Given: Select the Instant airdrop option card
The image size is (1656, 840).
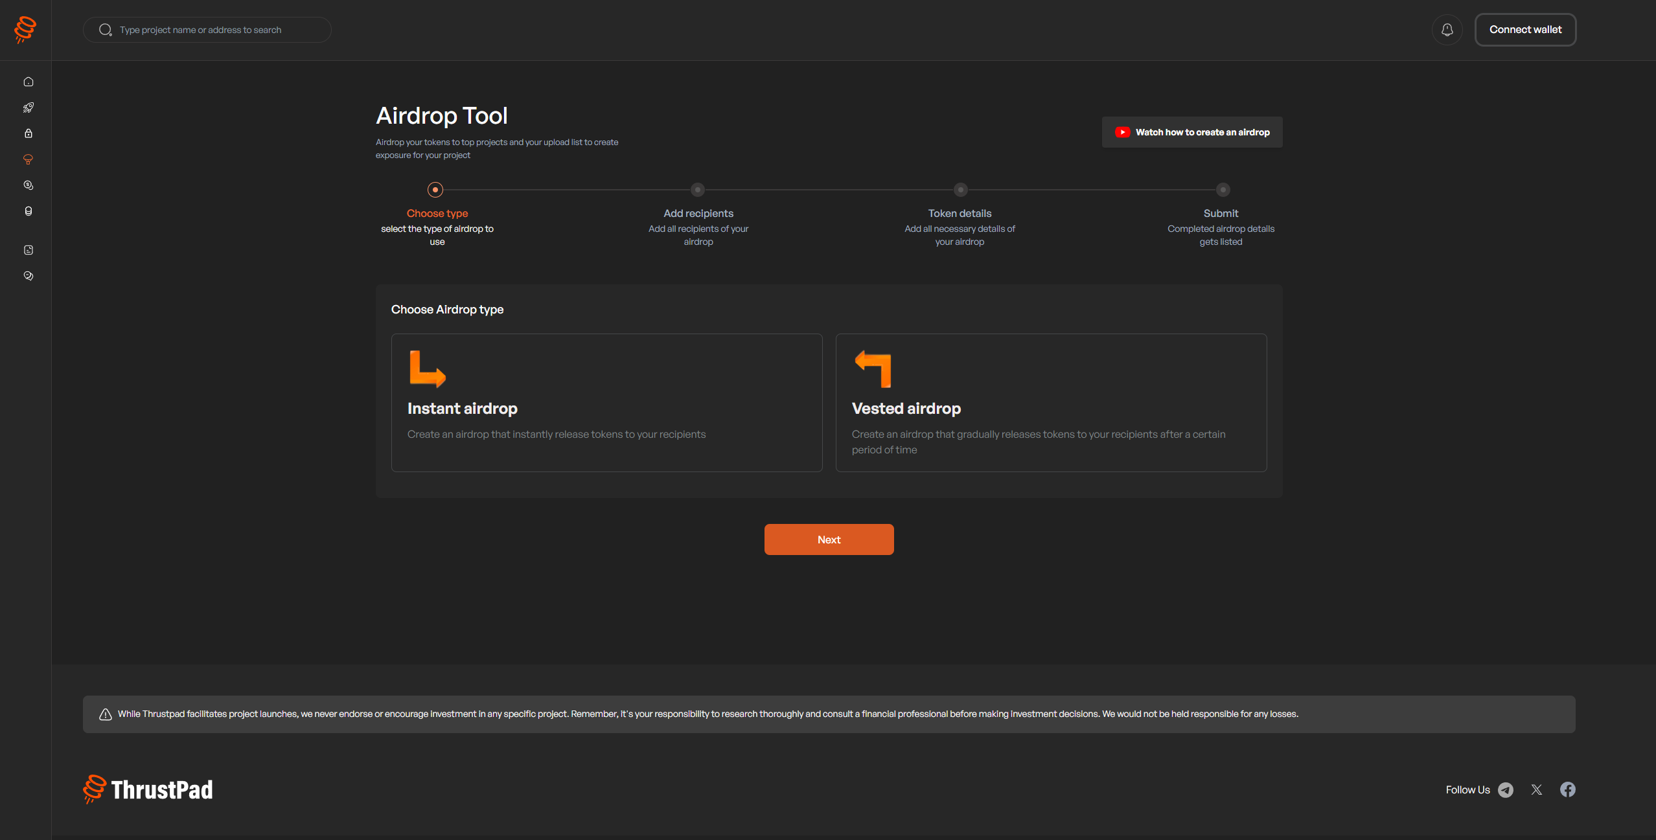Looking at the screenshot, I should click(x=606, y=403).
